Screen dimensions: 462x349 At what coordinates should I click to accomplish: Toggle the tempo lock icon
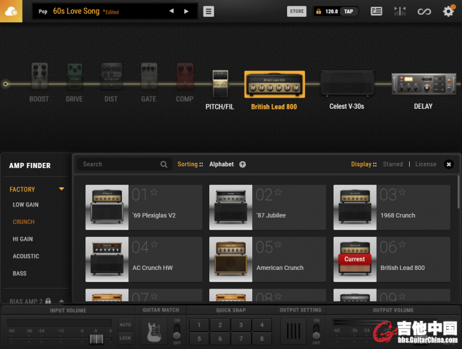[x=318, y=12]
